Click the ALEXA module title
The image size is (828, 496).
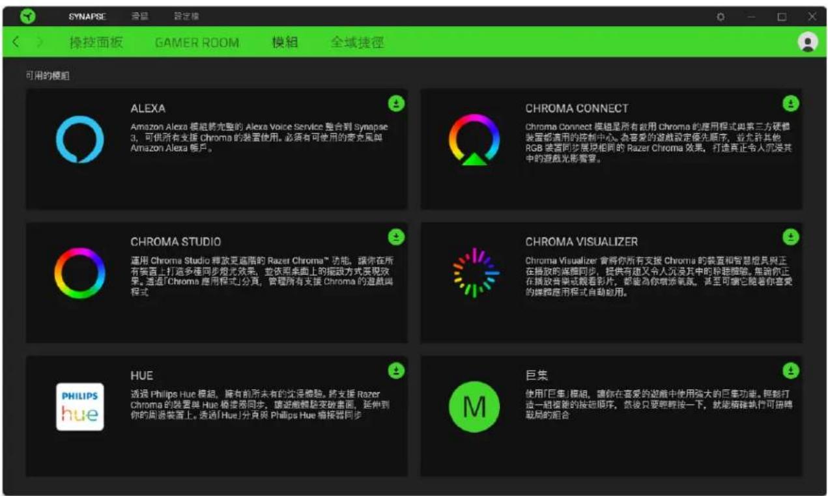tap(148, 109)
